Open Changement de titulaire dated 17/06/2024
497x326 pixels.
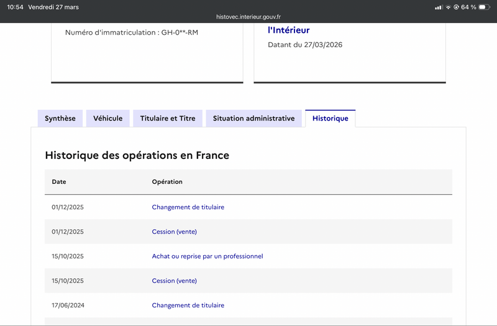coord(188,305)
